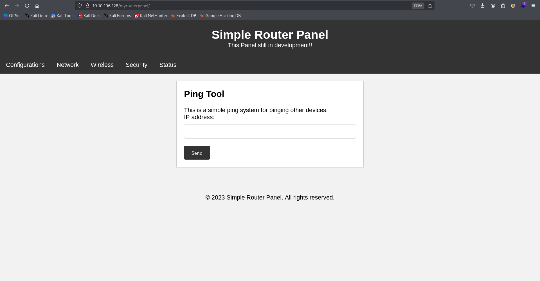Viewport: 540px width, 281px height.
Task: Reload the page using the refresh icon
Action: tap(27, 6)
